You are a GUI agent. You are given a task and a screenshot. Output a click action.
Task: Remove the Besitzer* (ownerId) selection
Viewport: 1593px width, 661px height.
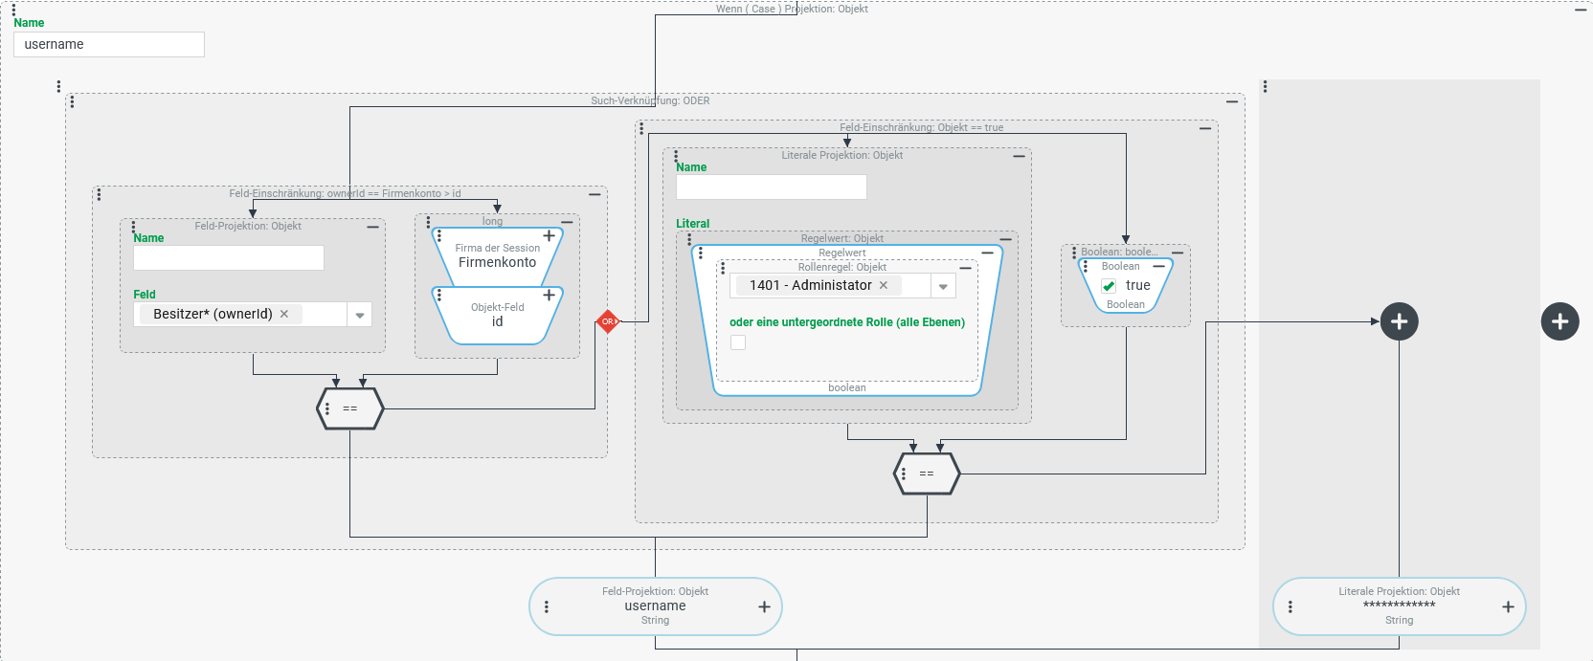point(284,314)
